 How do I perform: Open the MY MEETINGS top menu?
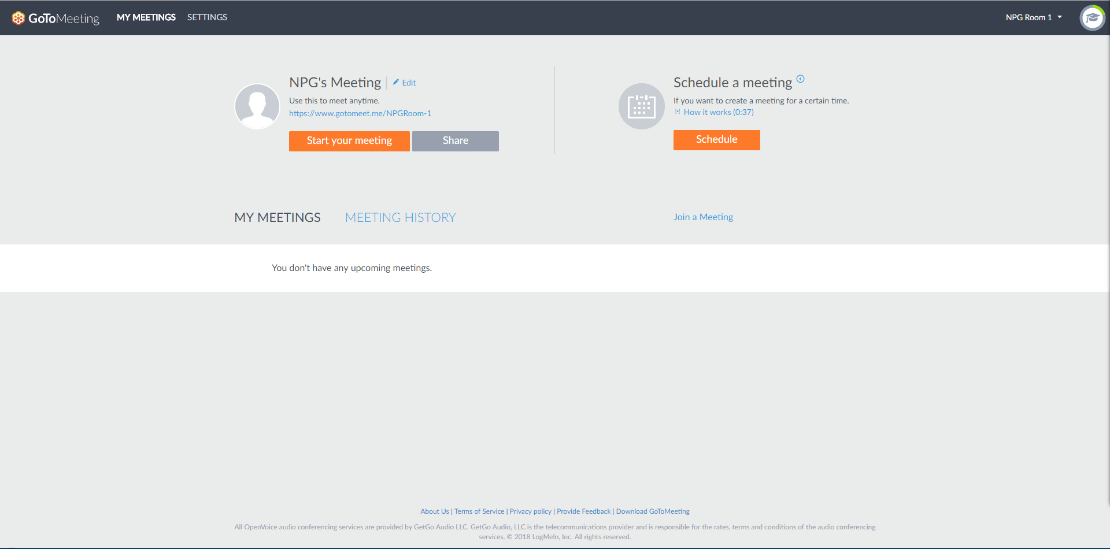146,17
